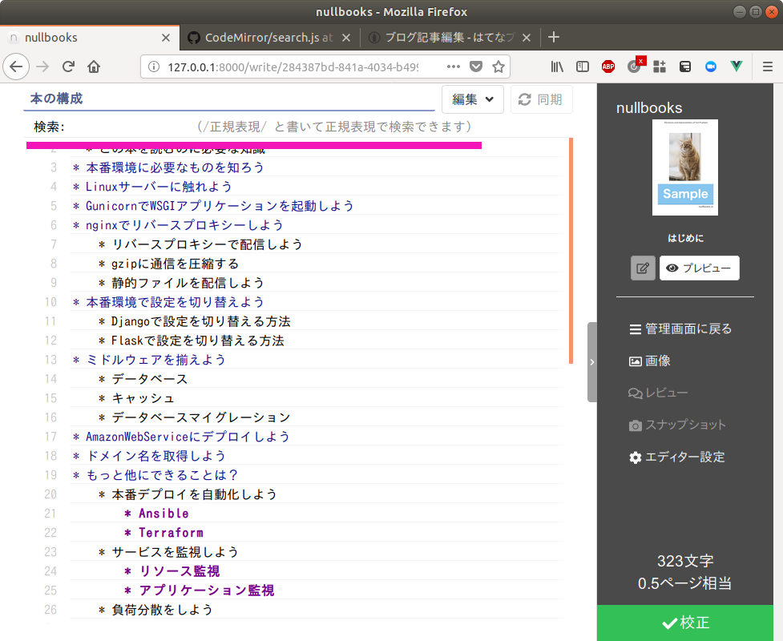
Task: Open エディター設定 editor settings
Action: click(x=677, y=457)
